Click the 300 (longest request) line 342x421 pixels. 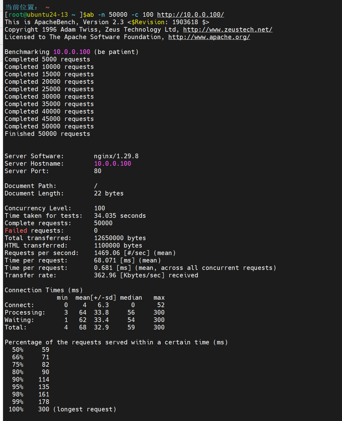(77, 409)
